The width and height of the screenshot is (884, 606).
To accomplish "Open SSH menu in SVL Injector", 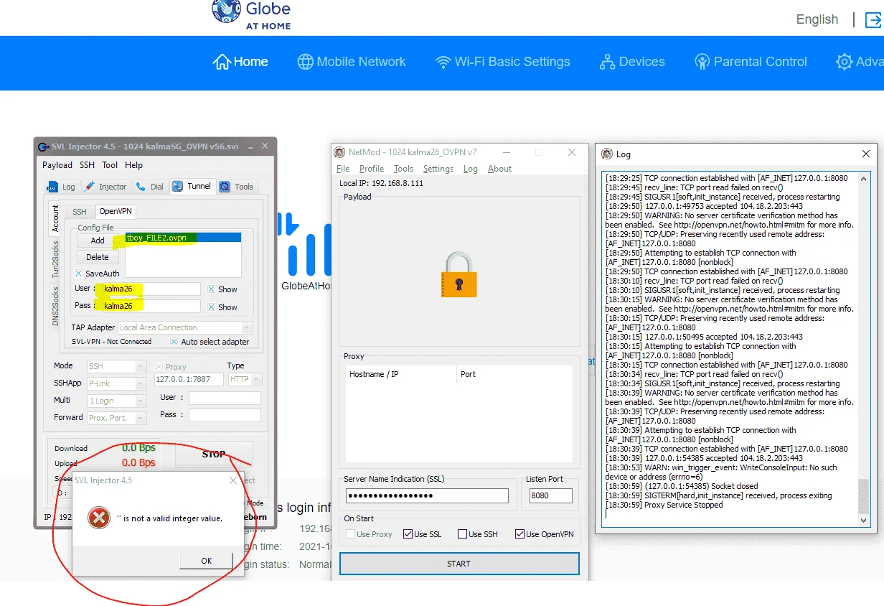I will [87, 165].
